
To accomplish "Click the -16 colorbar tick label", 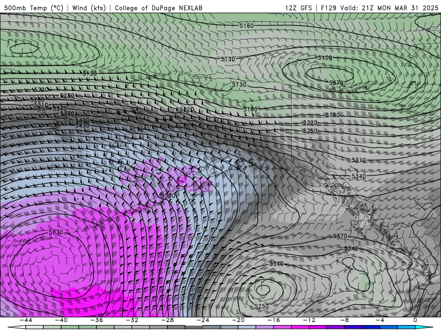I will coord(273,320).
